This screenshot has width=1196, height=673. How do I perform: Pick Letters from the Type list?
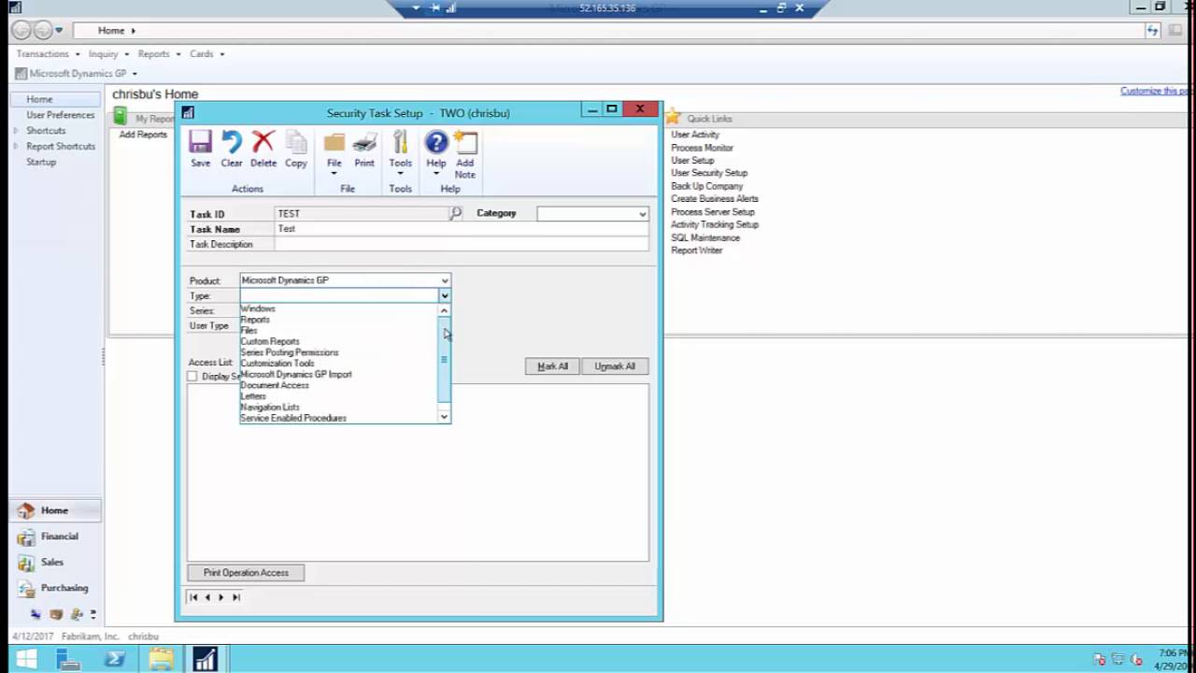pos(253,396)
